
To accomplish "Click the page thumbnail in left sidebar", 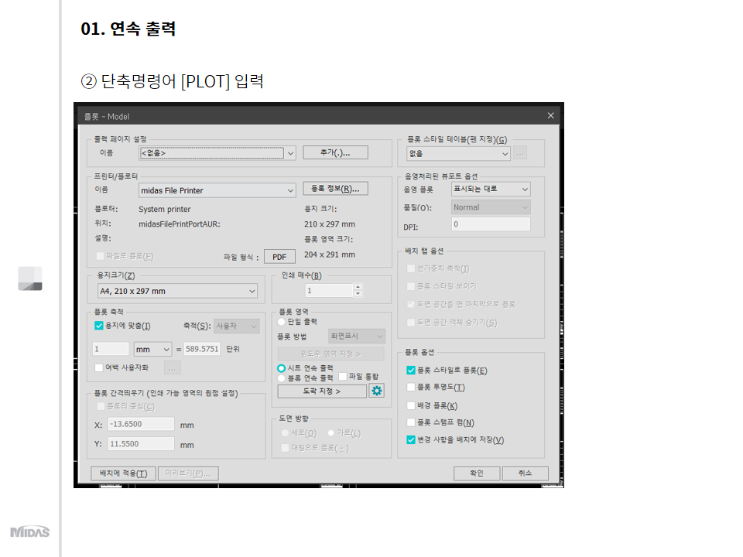I will tap(30, 278).
